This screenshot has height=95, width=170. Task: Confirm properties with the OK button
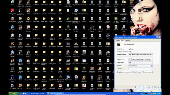(139, 87)
